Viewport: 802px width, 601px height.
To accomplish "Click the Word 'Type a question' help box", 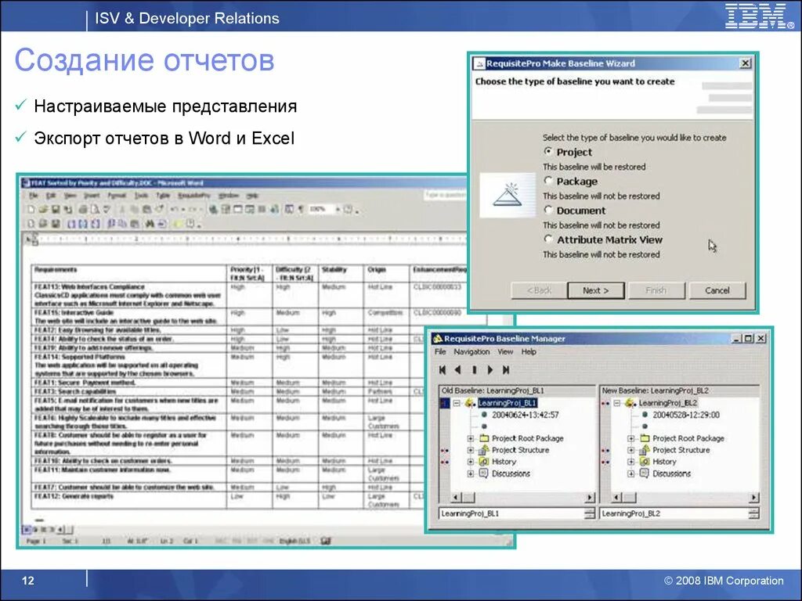I will click(x=445, y=195).
